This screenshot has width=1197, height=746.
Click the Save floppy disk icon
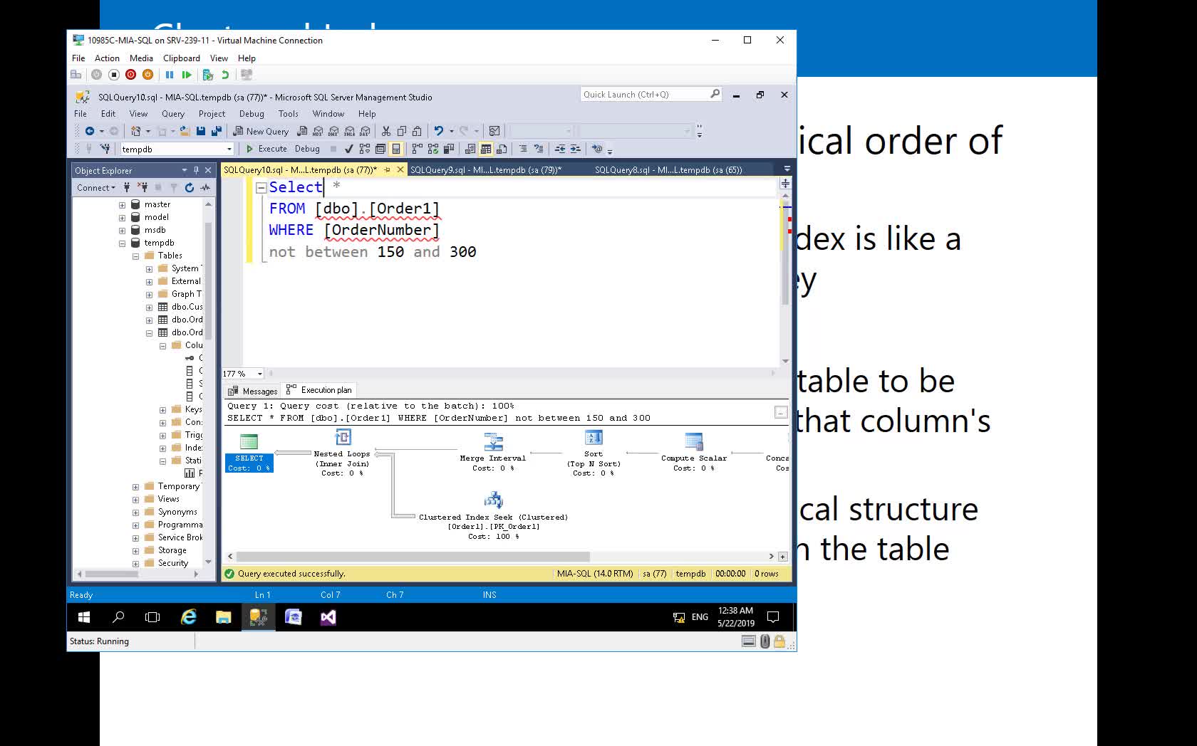(201, 131)
